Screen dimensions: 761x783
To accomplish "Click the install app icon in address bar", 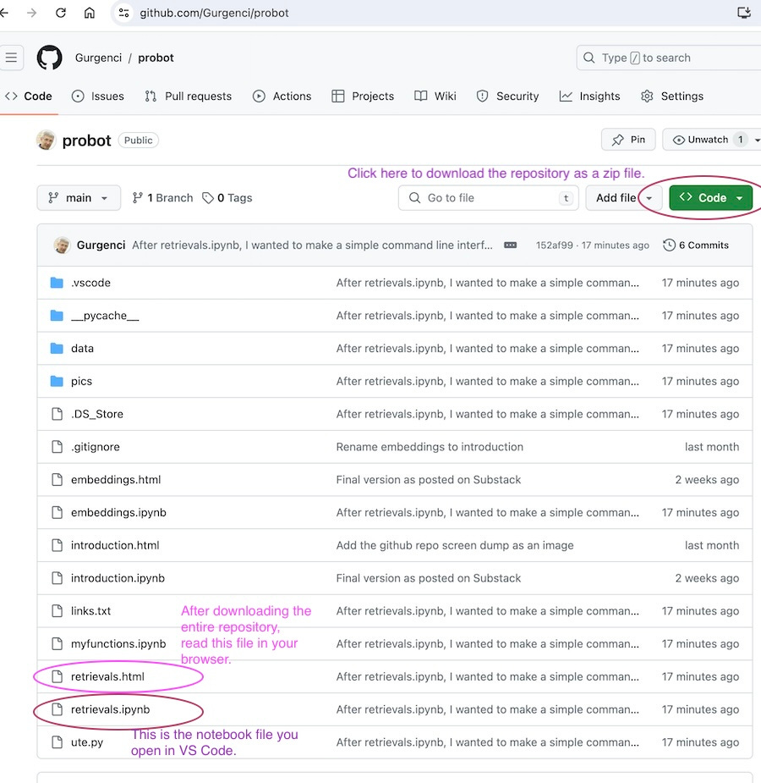I will (x=744, y=13).
